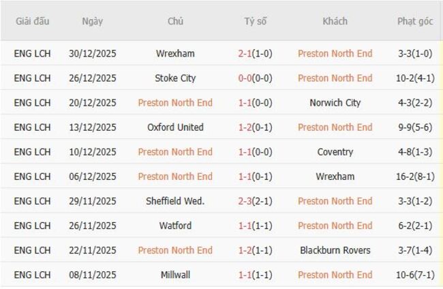Open the 2-3 Sheffield Wed. score

(x=256, y=201)
